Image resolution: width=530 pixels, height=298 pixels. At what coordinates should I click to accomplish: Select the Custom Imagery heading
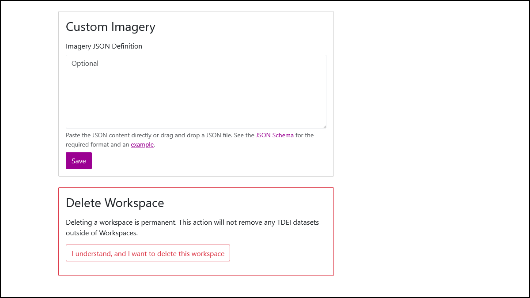[x=110, y=26]
